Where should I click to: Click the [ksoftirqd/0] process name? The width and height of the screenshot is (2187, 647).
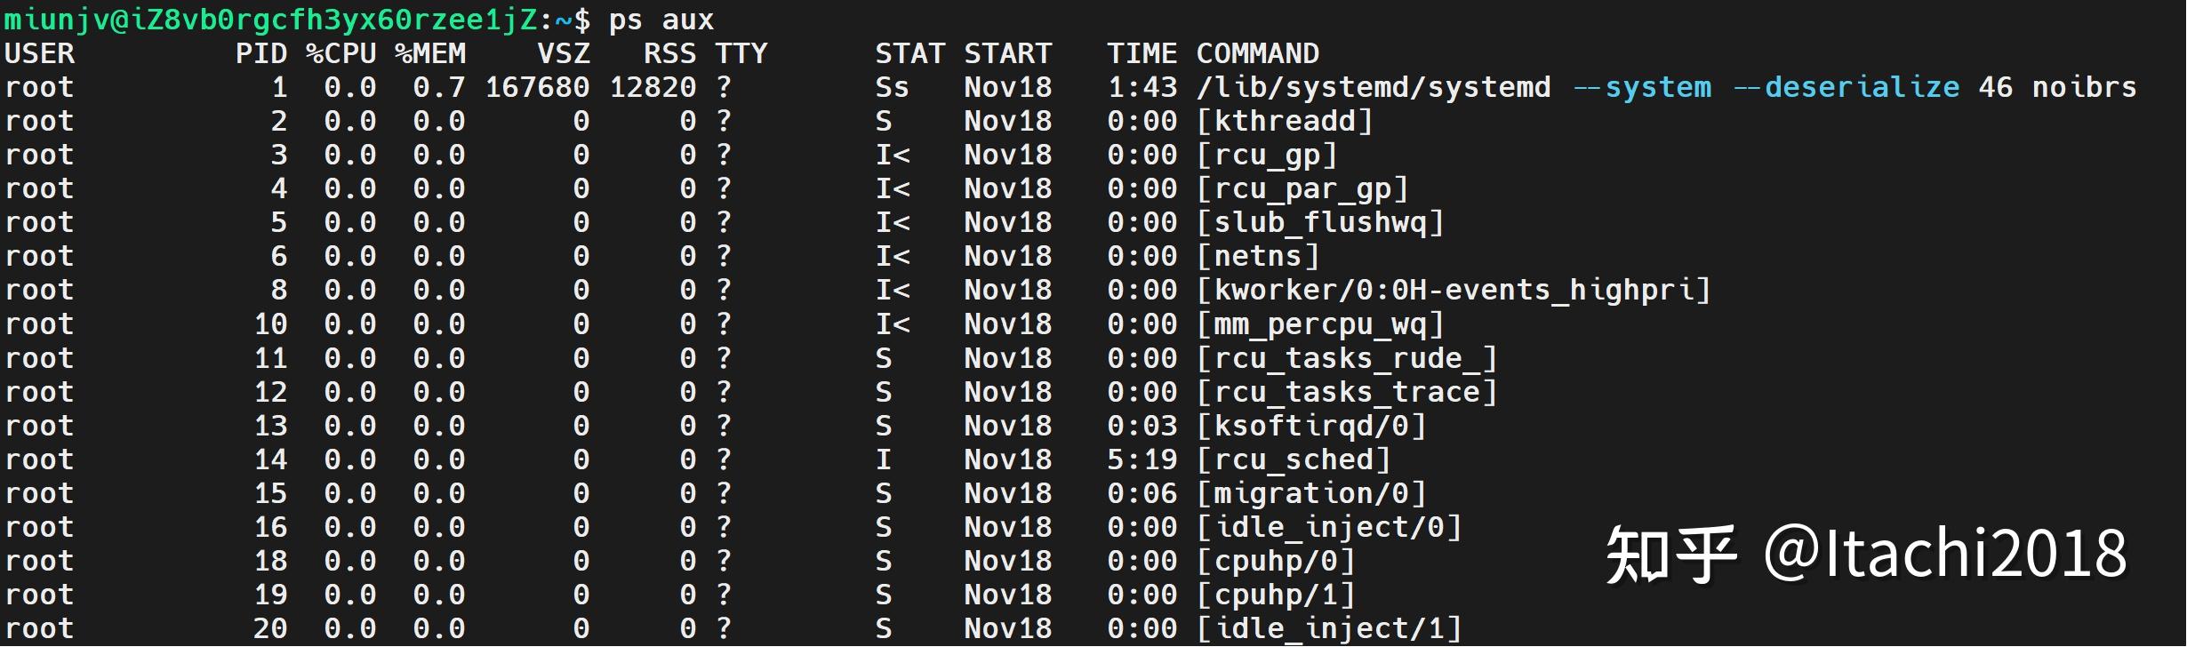click(x=1311, y=426)
